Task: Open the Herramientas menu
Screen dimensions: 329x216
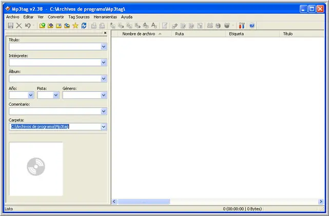Action: tap(105, 17)
